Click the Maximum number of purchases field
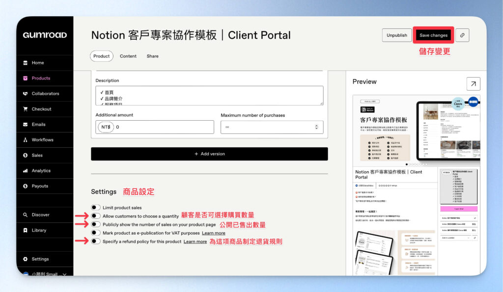The image size is (503, 292). 272,127
